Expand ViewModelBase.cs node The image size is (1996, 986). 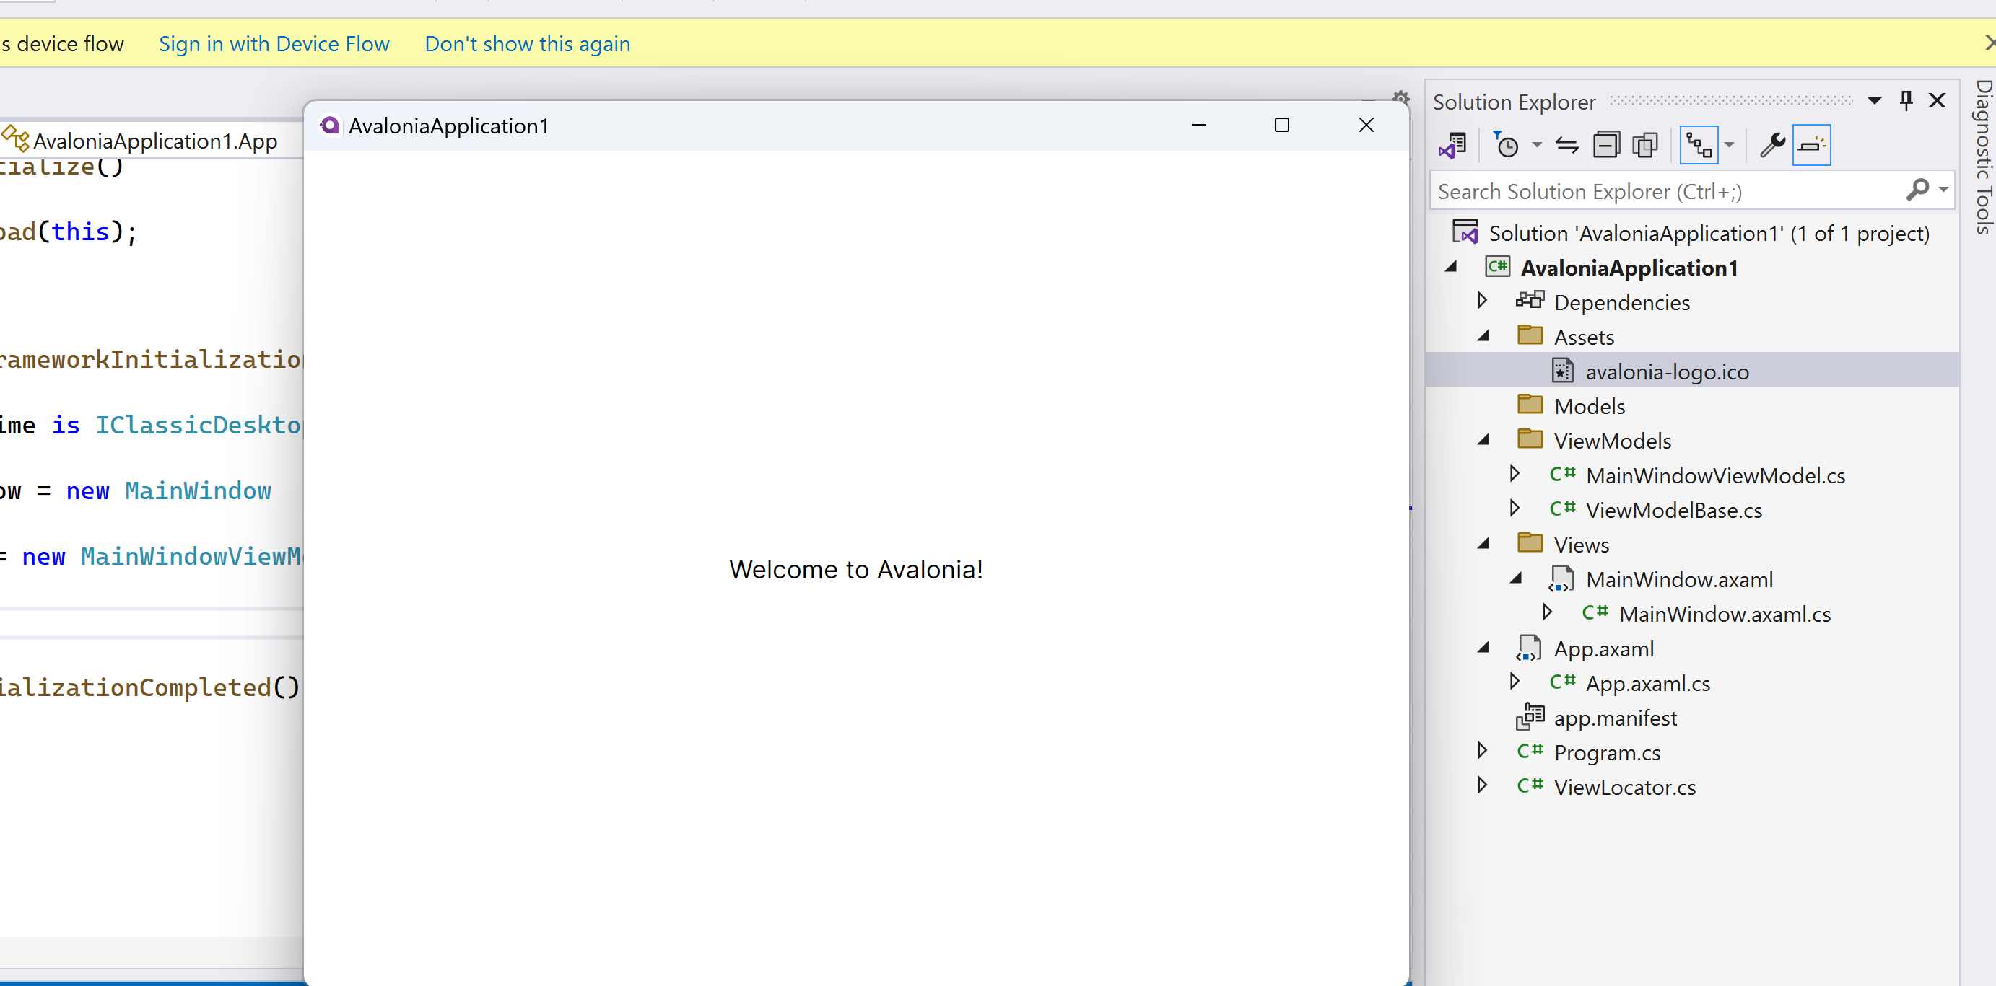[x=1515, y=509]
